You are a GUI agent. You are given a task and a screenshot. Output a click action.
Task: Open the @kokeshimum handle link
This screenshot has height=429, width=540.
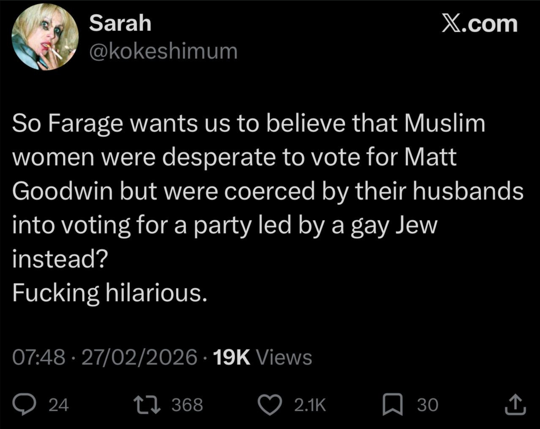[163, 51]
